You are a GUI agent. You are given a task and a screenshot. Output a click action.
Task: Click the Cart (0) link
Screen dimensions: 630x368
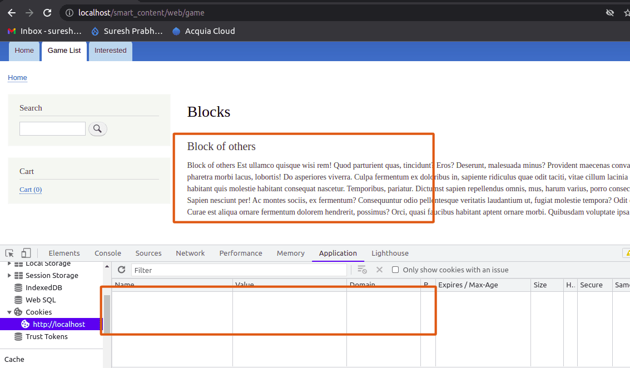tap(31, 190)
